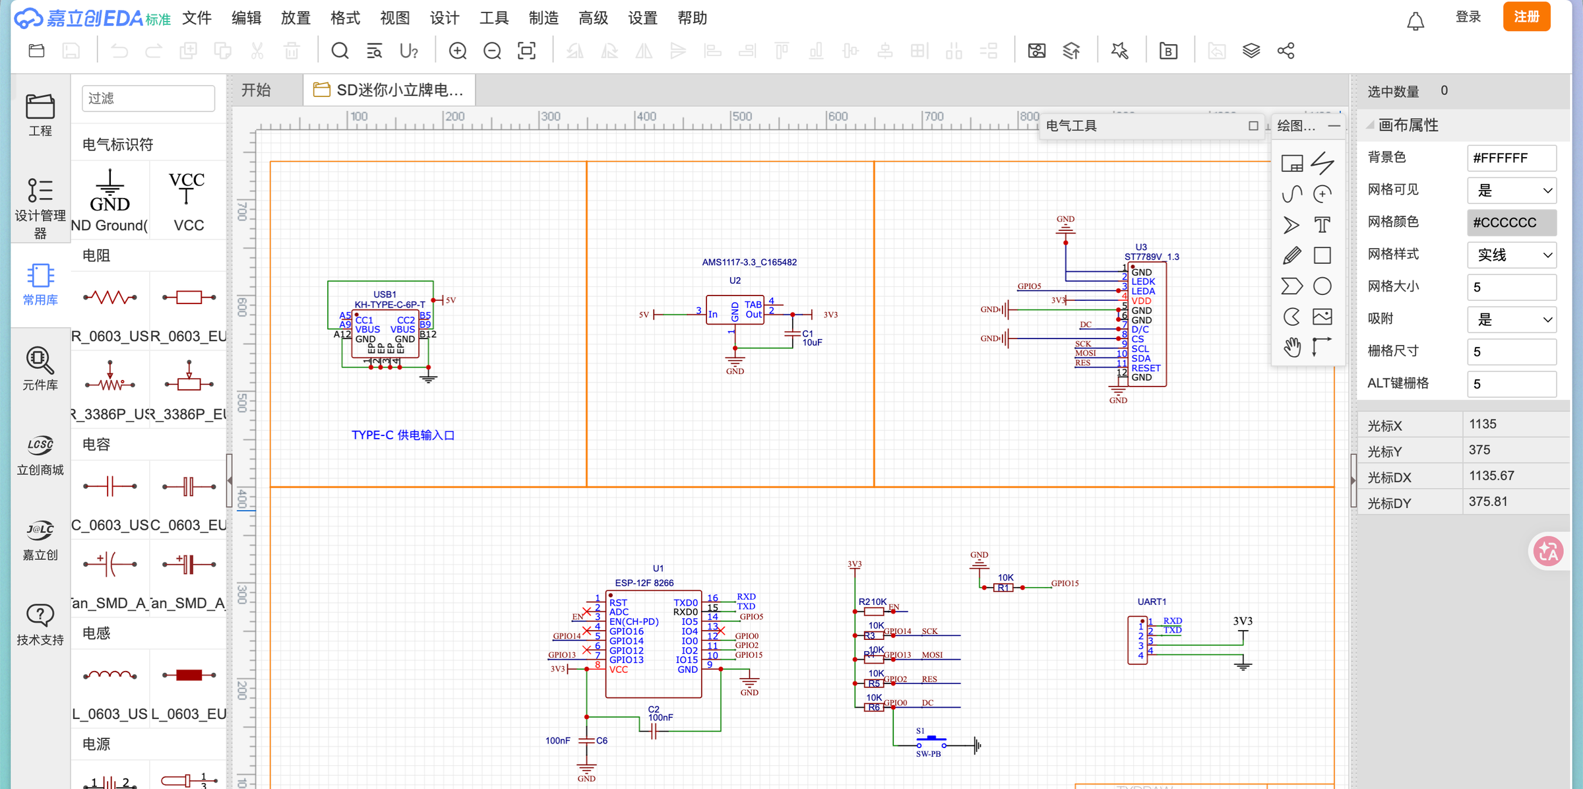
Task: Click the cross probe pin icon
Action: point(1119,51)
